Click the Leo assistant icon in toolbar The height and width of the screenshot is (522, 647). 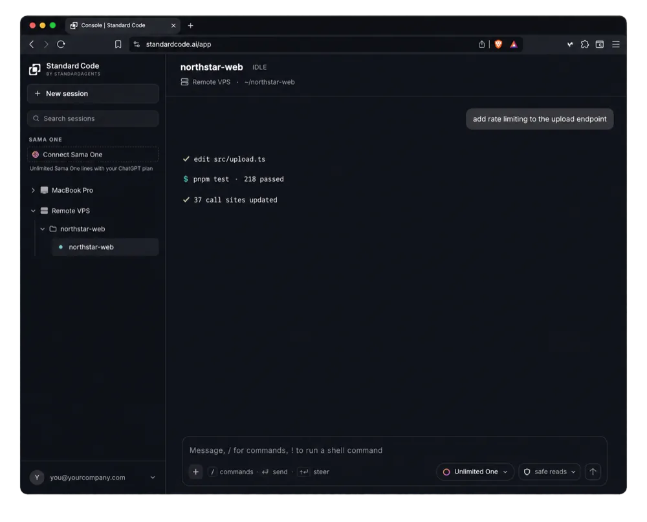click(570, 44)
